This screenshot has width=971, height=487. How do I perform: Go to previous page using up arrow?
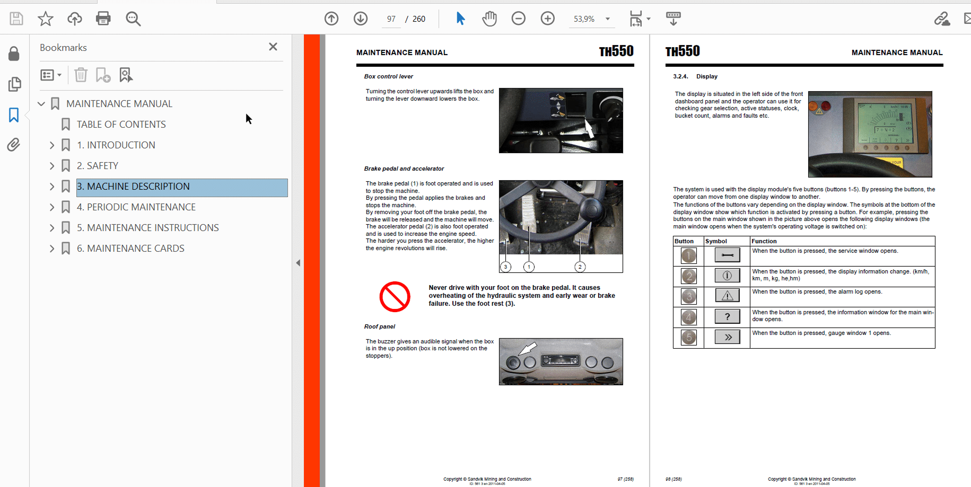pos(331,19)
